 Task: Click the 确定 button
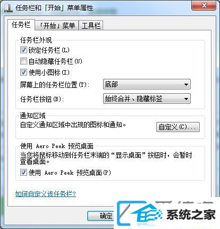(100, 216)
